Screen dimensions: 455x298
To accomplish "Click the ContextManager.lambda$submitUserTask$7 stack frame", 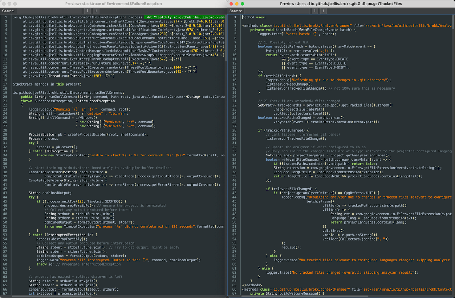I will click(x=123, y=51).
